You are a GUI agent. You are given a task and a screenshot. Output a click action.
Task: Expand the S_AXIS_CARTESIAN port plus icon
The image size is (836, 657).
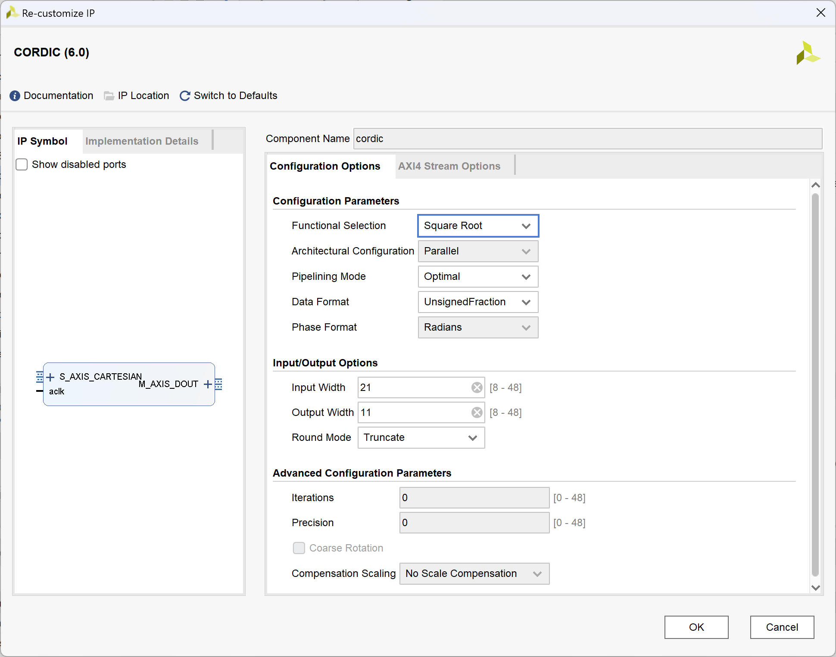coord(50,377)
